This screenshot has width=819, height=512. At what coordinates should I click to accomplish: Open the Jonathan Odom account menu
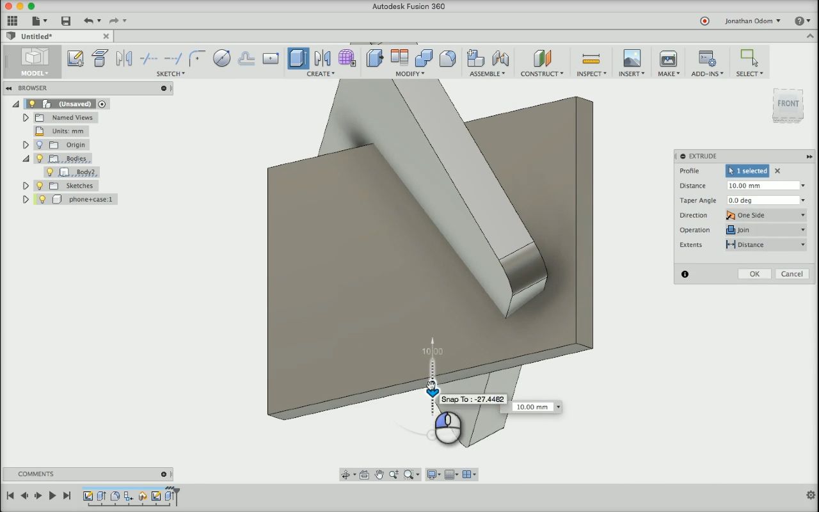(x=752, y=21)
